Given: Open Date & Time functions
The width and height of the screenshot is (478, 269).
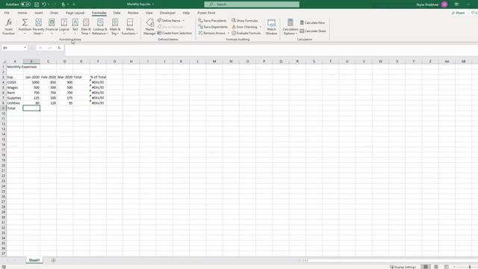Looking at the screenshot, I should [x=86, y=27].
